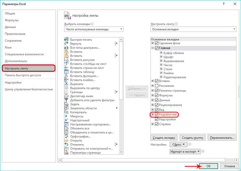Click the Отменить undo arrow icon

tap(67, 144)
